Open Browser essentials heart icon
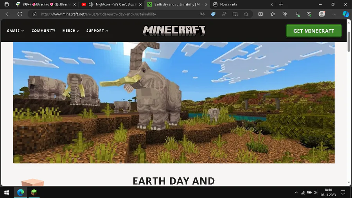The image size is (352, 198). point(309,14)
